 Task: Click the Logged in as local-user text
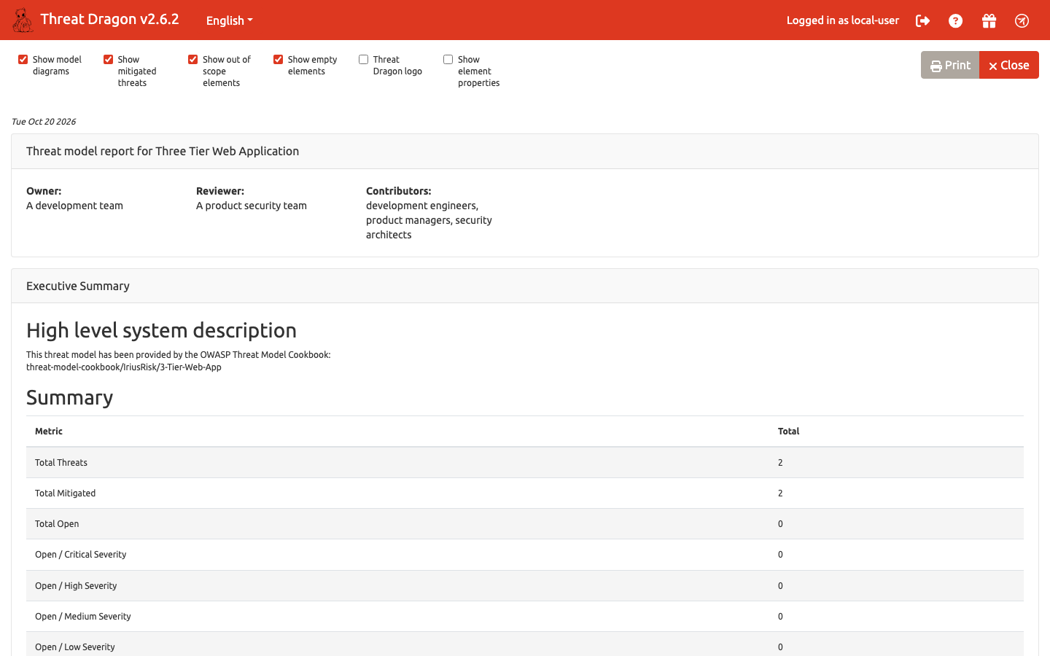pyautogui.click(x=843, y=20)
